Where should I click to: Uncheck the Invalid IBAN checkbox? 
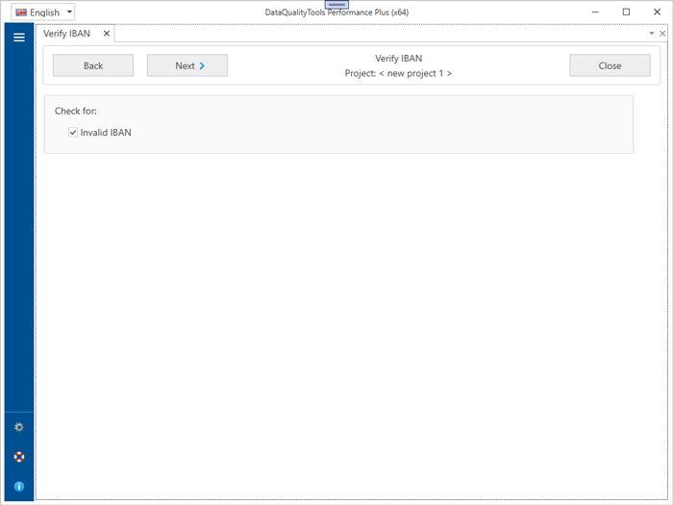[73, 133]
